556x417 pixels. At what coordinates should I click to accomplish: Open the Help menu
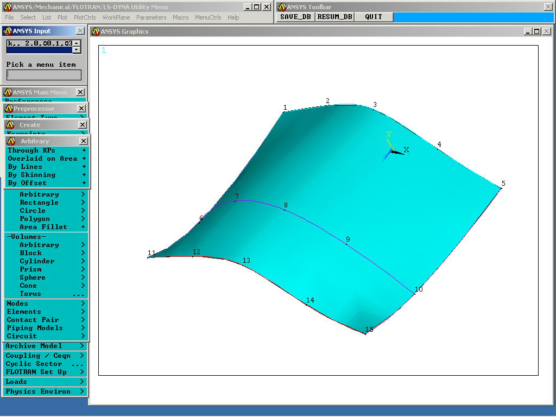[x=233, y=17]
